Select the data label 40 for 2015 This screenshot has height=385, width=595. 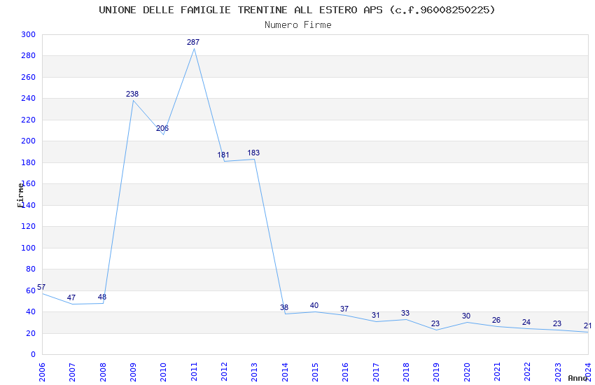point(314,305)
